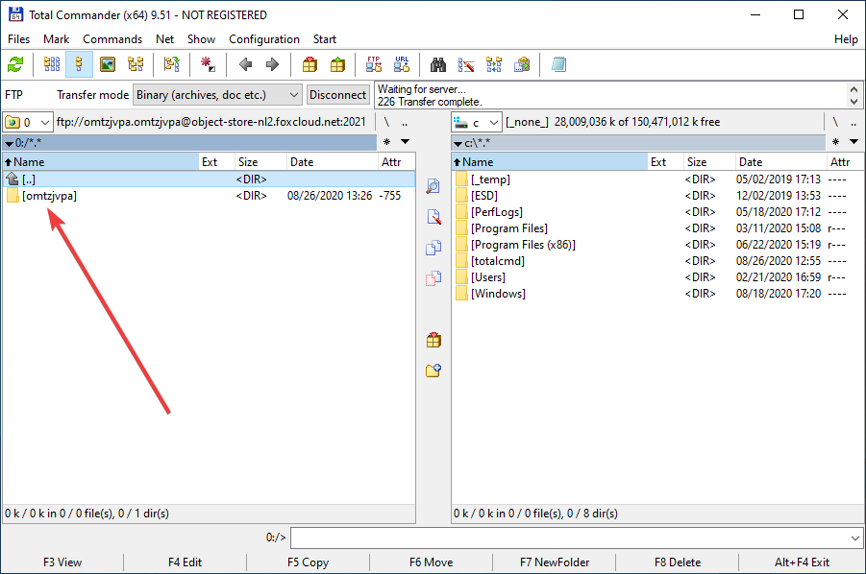Select the [omtzjvpa] folder in left panel
The image size is (866, 574).
coord(49,196)
